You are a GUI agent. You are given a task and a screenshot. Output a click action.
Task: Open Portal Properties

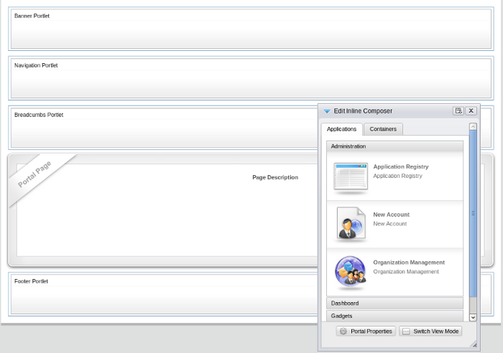point(366,331)
